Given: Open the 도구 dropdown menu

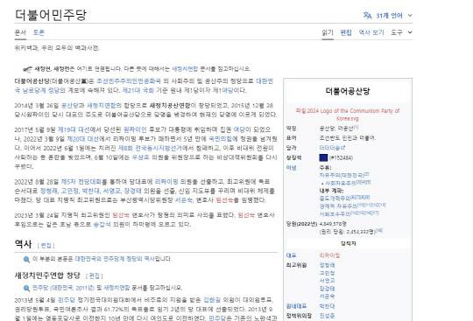Looking at the screenshot, I should [x=401, y=32].
